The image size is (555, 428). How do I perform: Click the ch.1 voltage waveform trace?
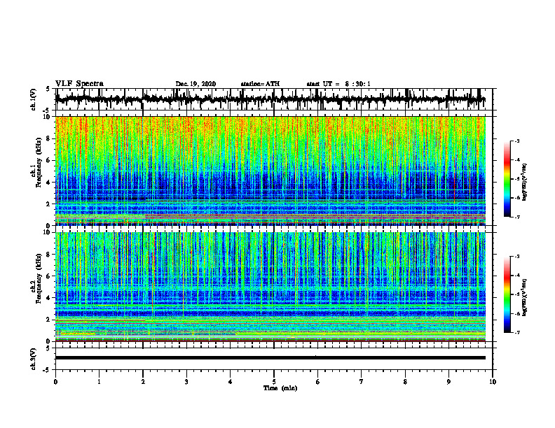tap(270, 99)
